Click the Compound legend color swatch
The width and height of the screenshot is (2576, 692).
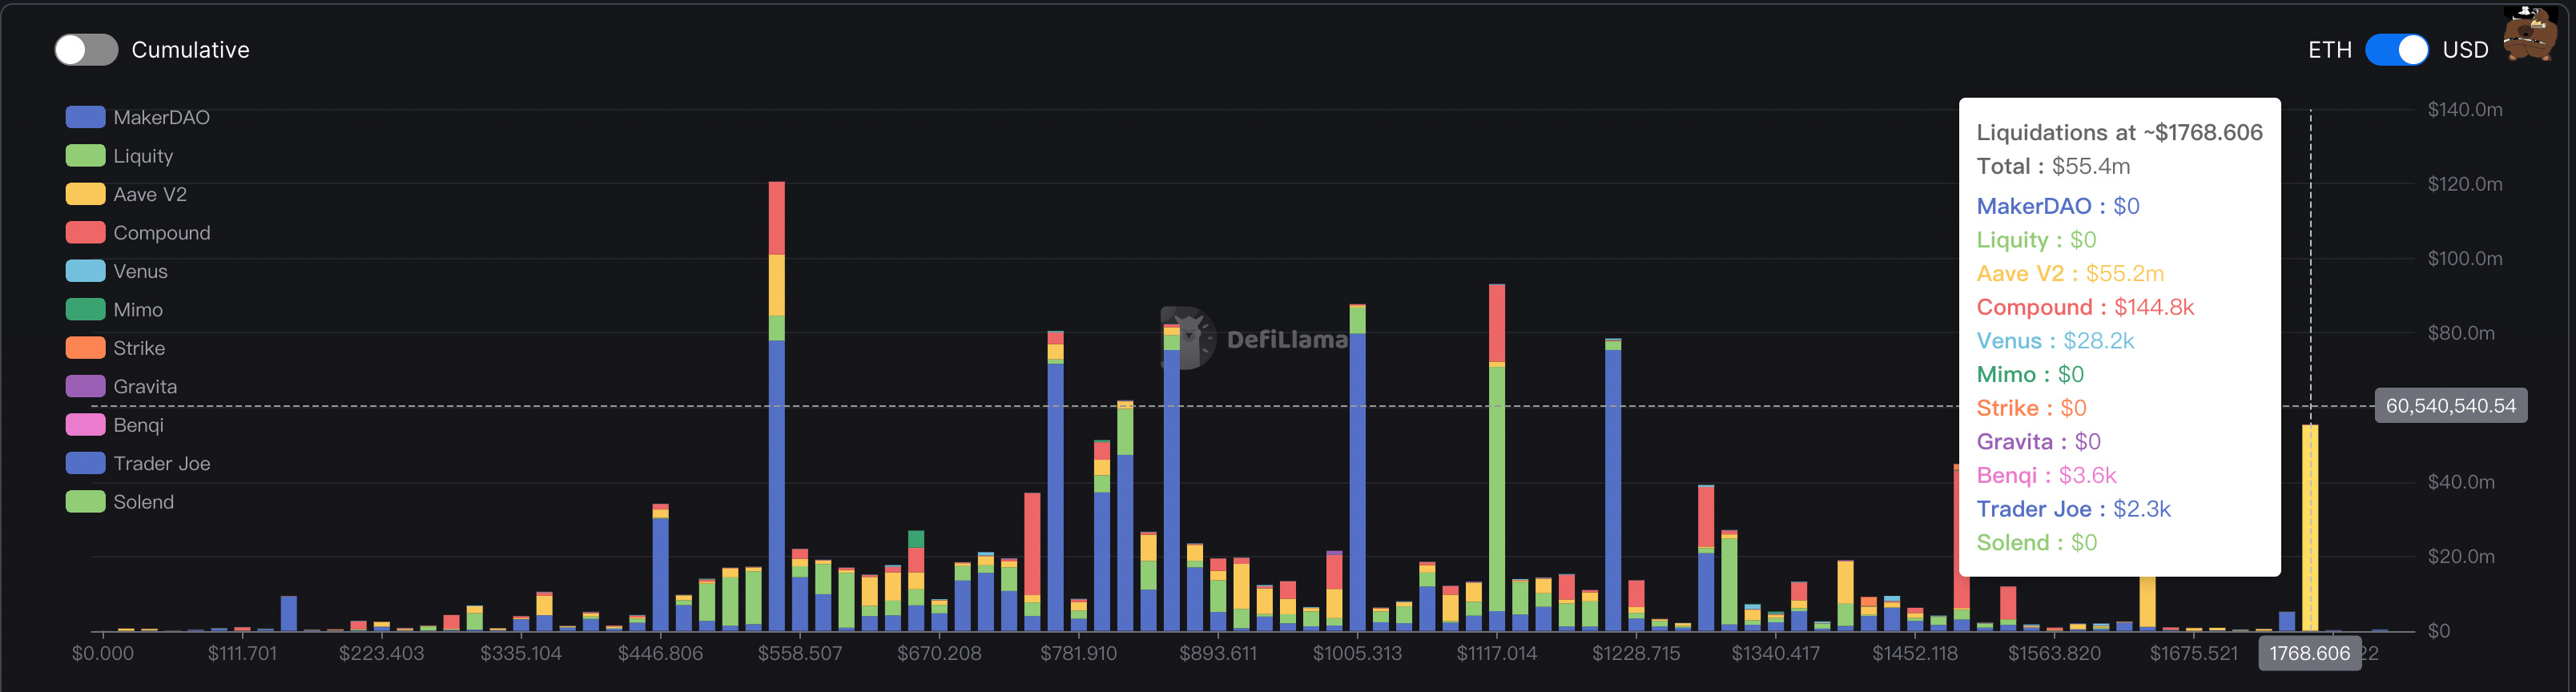point(85,233)
